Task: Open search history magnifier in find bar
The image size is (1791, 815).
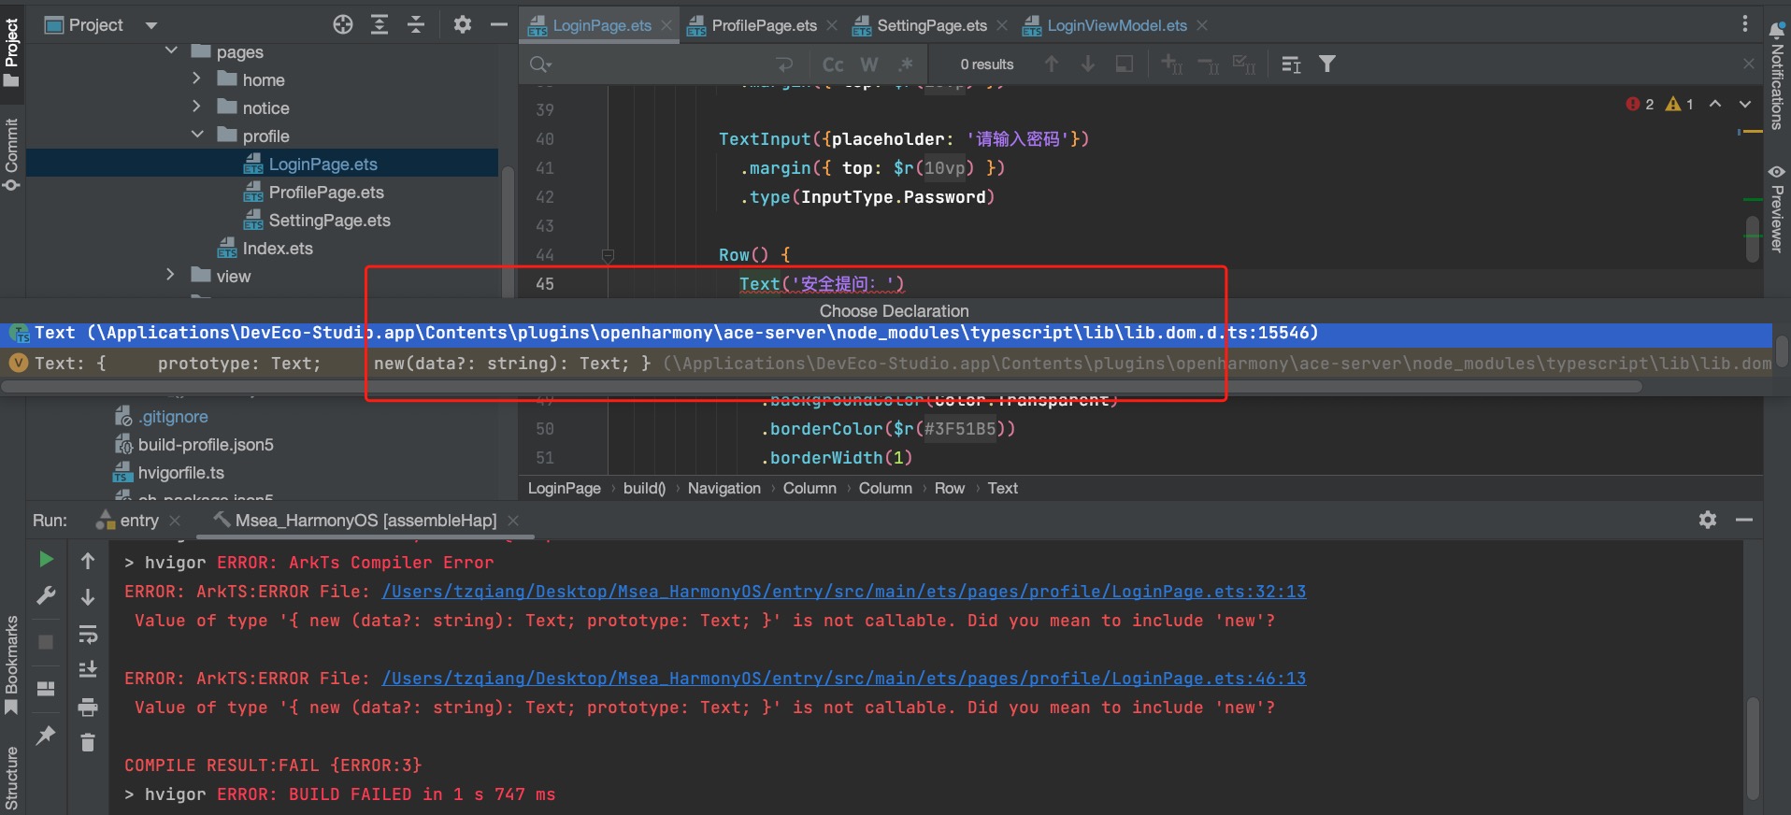Action: pos(540,64)
